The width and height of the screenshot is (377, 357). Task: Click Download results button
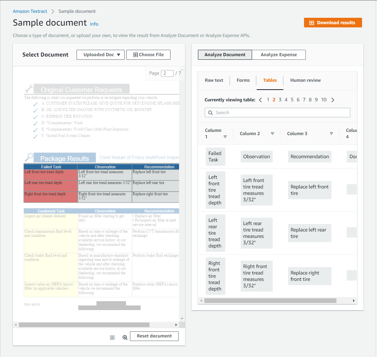pos(333,22)
